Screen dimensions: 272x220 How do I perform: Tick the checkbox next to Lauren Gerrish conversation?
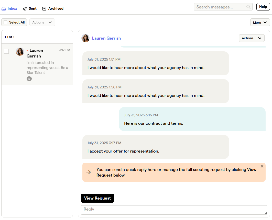6,51
